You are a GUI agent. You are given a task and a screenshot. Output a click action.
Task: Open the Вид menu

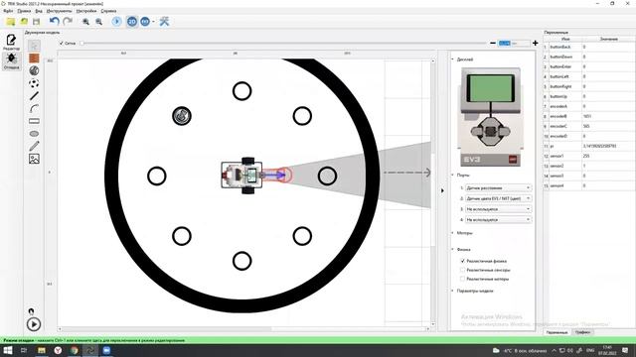[39, 11]
